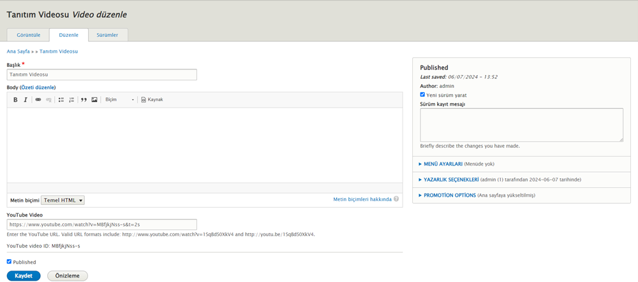Go to Ana Sayfa breadcrumb link
Image resolution: width=638 pixels, height=282 pixels.
tap(19, 52)
